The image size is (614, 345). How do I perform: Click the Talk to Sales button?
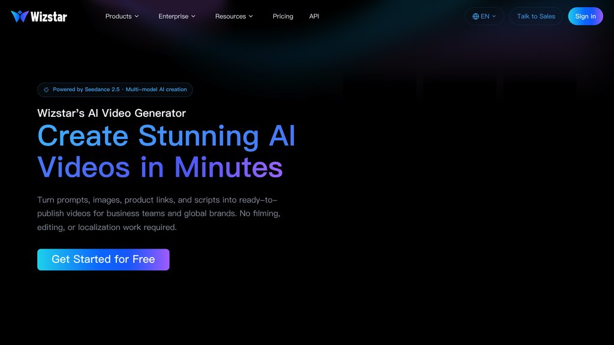tap(536, 16)
